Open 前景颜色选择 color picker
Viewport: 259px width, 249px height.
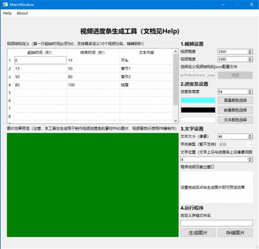click(x=235, y=110)
